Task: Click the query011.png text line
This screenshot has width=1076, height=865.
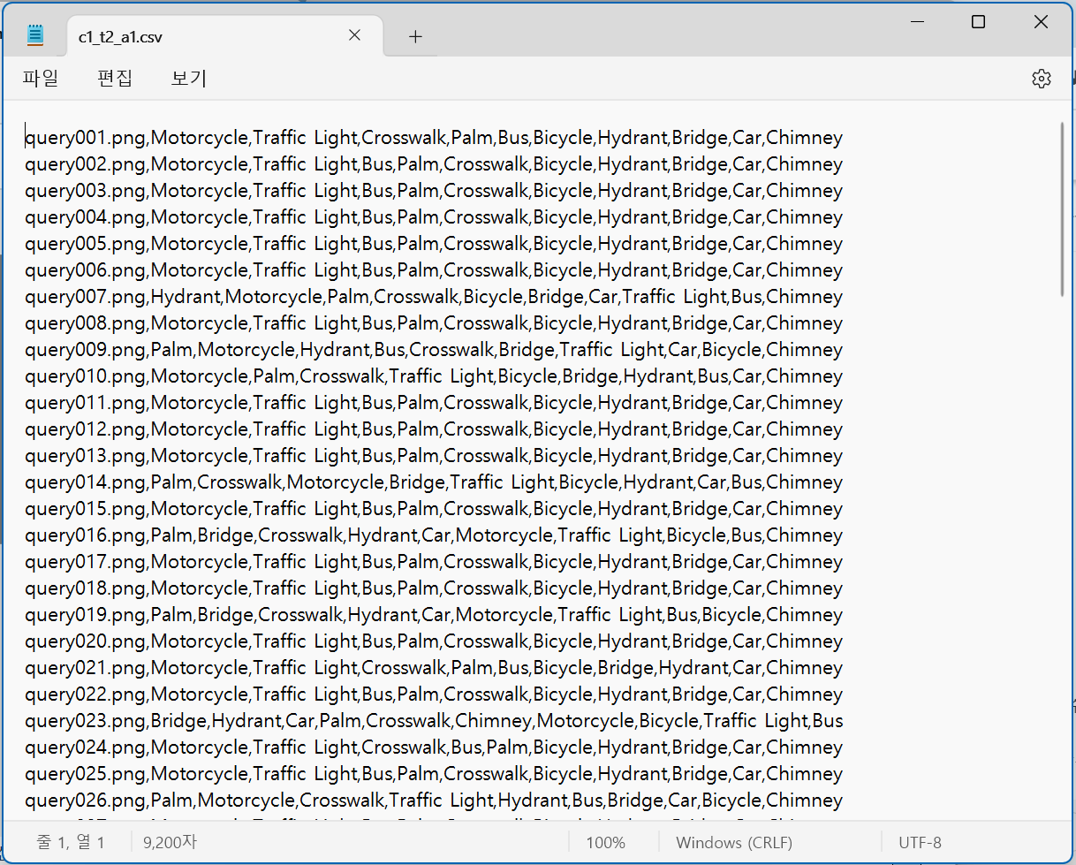Action: click(434, 403)
